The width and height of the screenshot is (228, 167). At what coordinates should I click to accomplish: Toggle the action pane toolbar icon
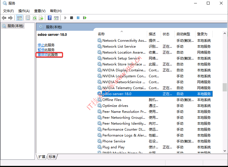(56, 18)
